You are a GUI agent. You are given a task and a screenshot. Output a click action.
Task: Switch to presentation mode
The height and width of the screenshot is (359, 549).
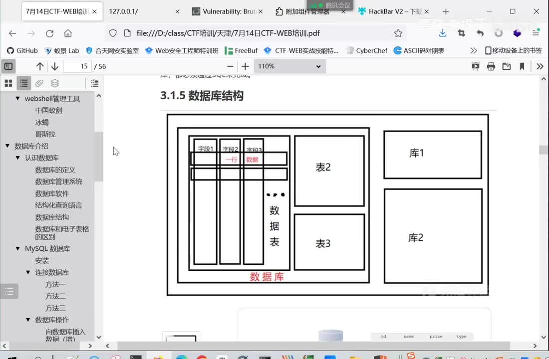point(475,66)
